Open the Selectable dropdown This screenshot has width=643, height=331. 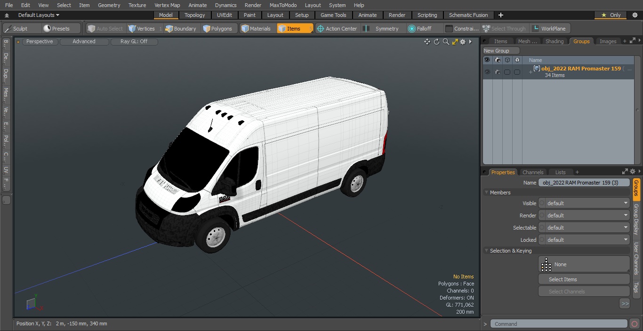[x=584, y=228]
